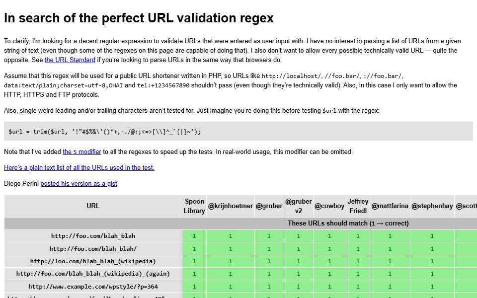Click the 'These URLs should match' section row
Image resolution: width=477 pixels, height=298 pixels.
click(x=240, y=223)
